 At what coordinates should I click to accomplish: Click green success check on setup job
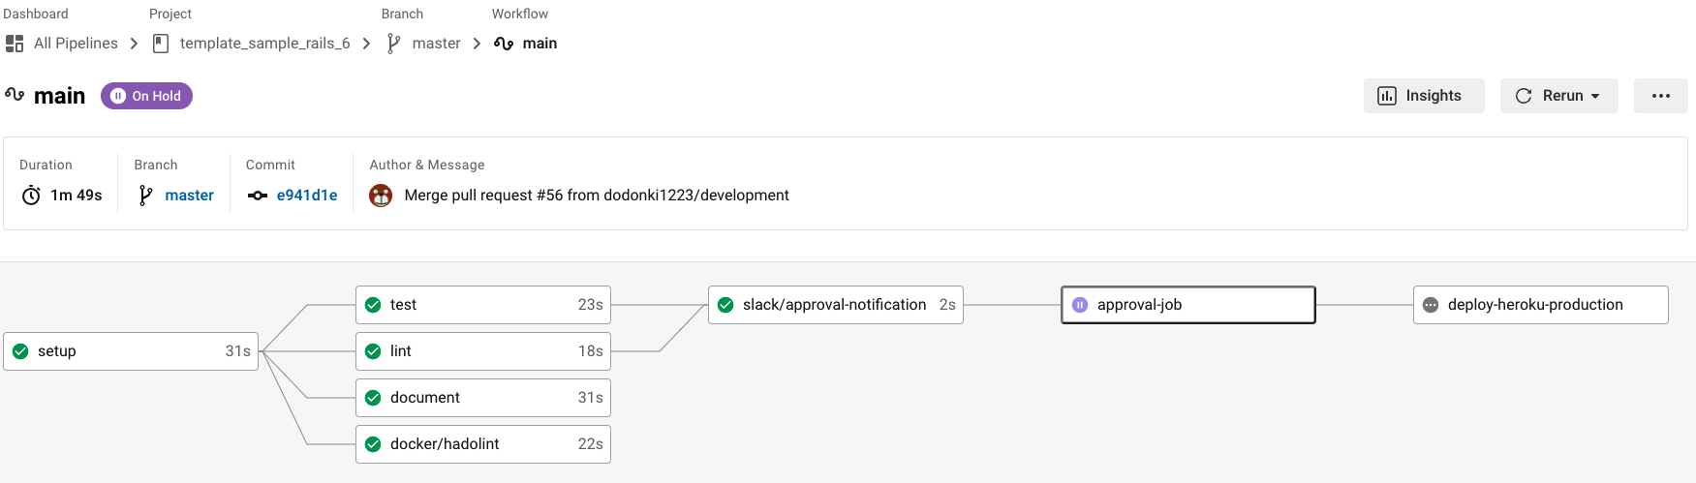(x=20, y=351)
